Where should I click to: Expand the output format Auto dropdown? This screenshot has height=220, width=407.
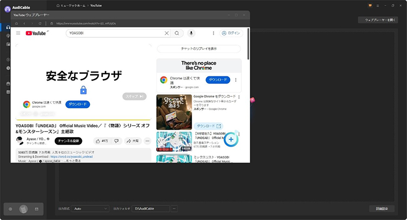91,209
